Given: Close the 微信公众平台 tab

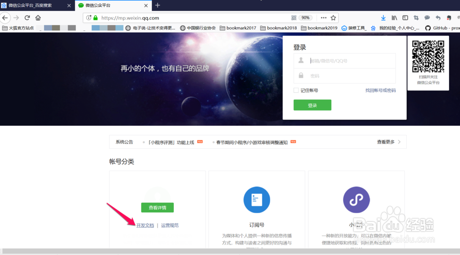Looking at the screenshot, I should [x=146, y=6].
